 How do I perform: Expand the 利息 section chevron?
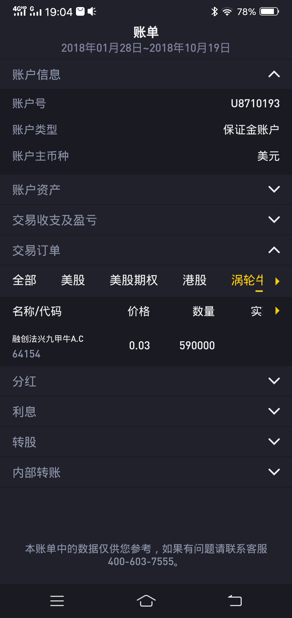point(274,411)
